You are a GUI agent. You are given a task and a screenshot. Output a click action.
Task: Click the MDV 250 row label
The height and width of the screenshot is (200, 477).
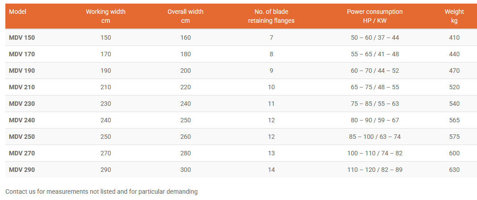click(22, 137)
